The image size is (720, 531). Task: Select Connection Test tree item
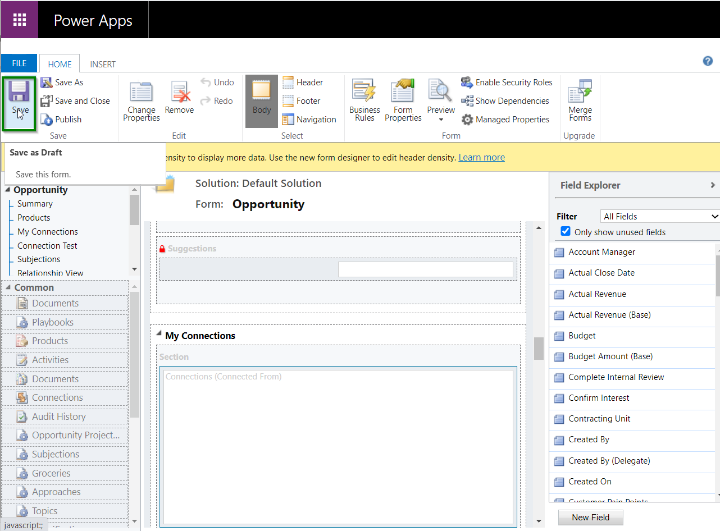tap(47, 246)
